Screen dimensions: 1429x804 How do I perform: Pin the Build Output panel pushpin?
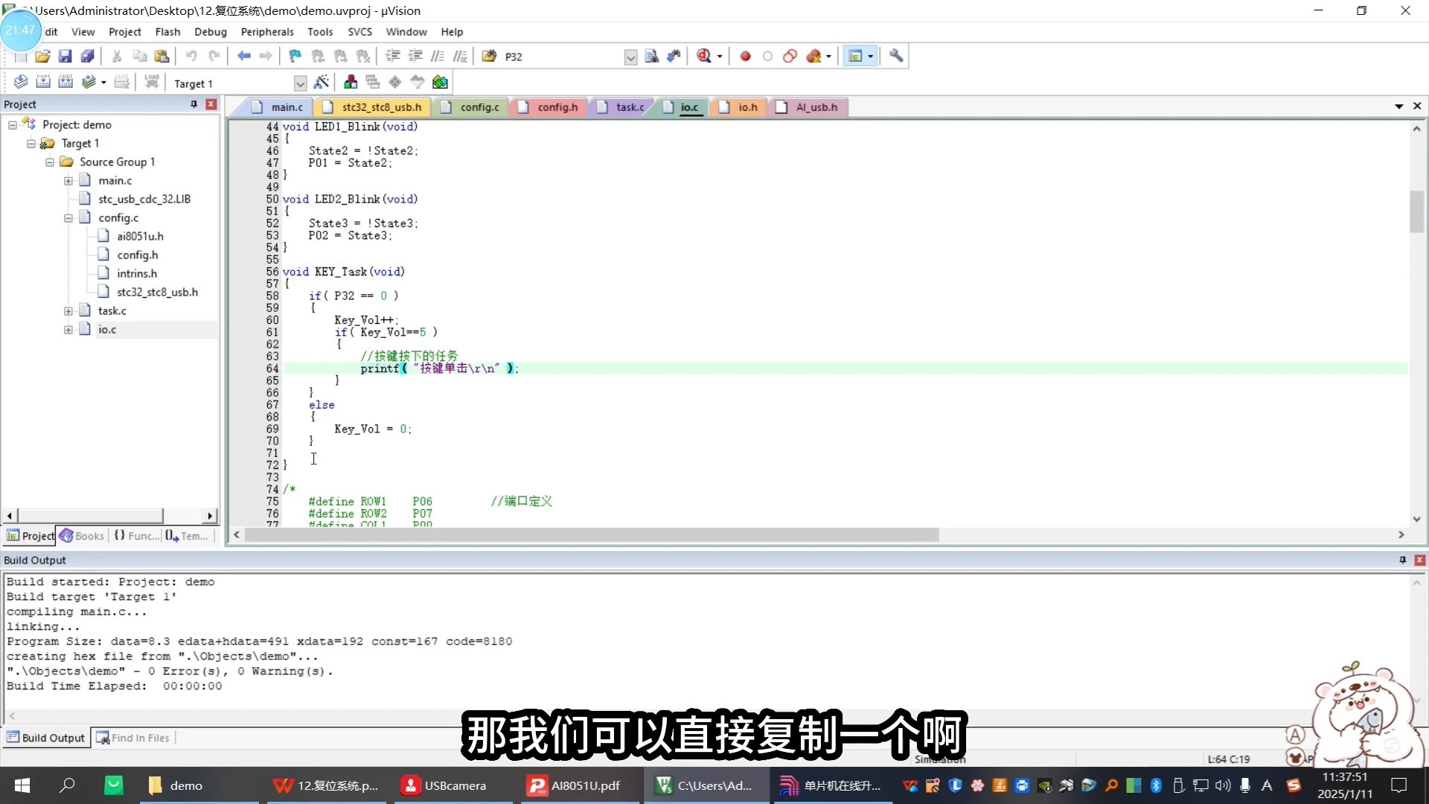(x=1402, y=560)
